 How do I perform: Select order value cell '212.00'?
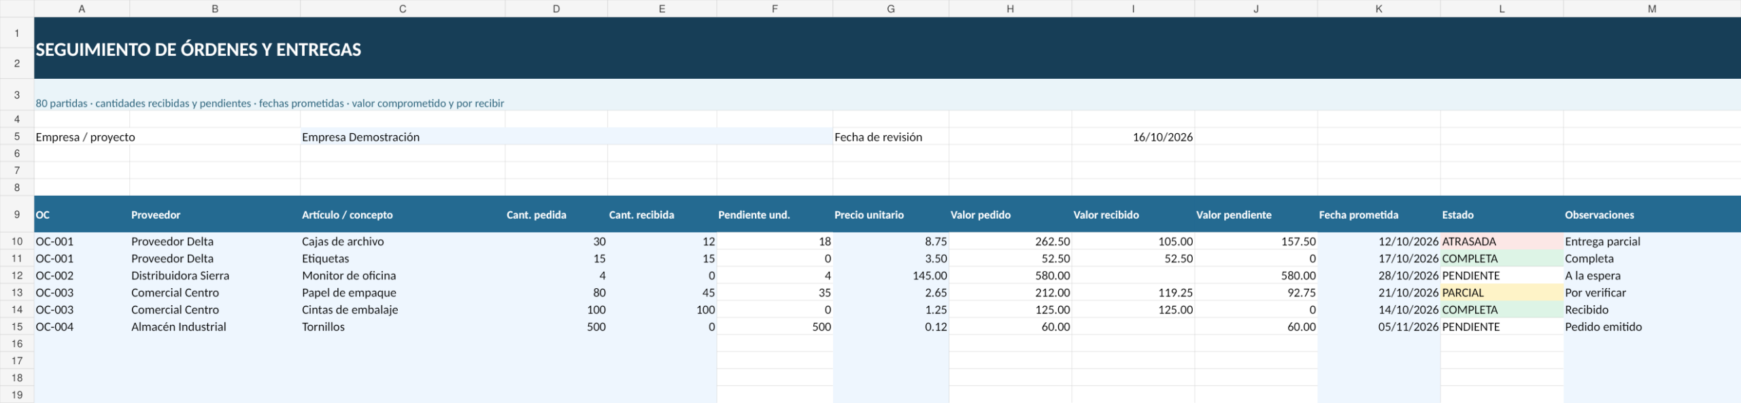(x=1010, y=293)
